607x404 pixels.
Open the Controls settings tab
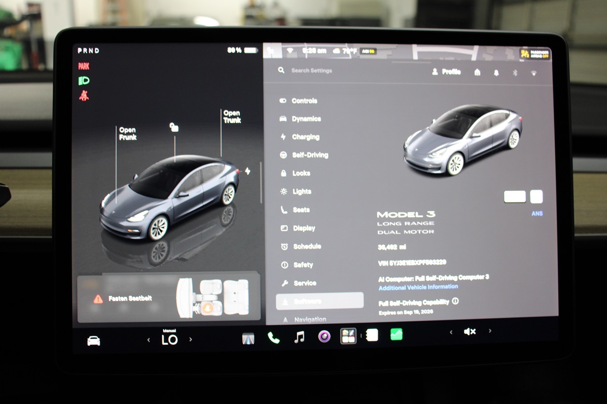point(298,101)
